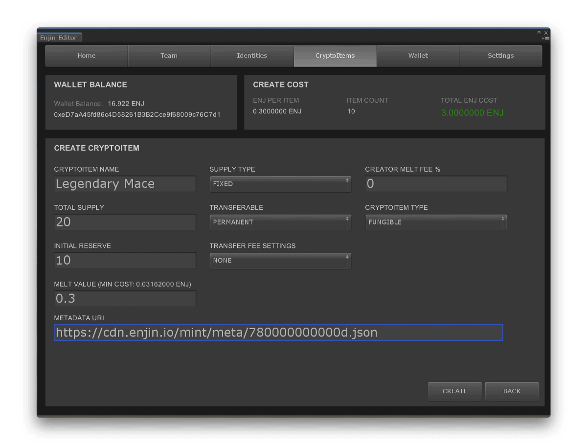Click the 3.0000000 ENJ total cost
This screenshot has height=445, width=587.
coord(473,113)
